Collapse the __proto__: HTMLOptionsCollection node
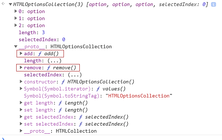 coord(16,46)
